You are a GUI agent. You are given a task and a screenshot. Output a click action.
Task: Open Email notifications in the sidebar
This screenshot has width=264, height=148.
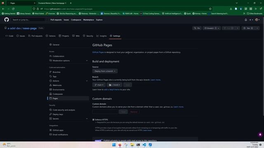pos(68,134)
